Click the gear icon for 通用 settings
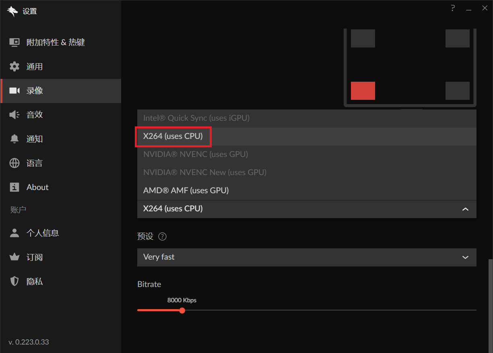Image resolution: width=493 pixels, height=353 pixels. tap(14, 66)
